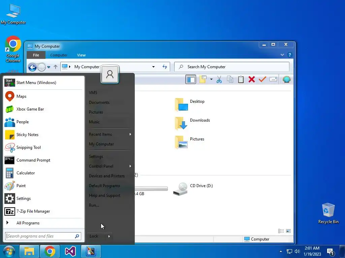
Task: Open Visual Studio from taskbar
Action: [70, 251]
